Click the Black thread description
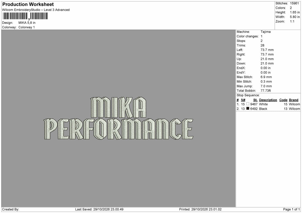The width and height of the screenshot is (302, 213). [263, 109]
